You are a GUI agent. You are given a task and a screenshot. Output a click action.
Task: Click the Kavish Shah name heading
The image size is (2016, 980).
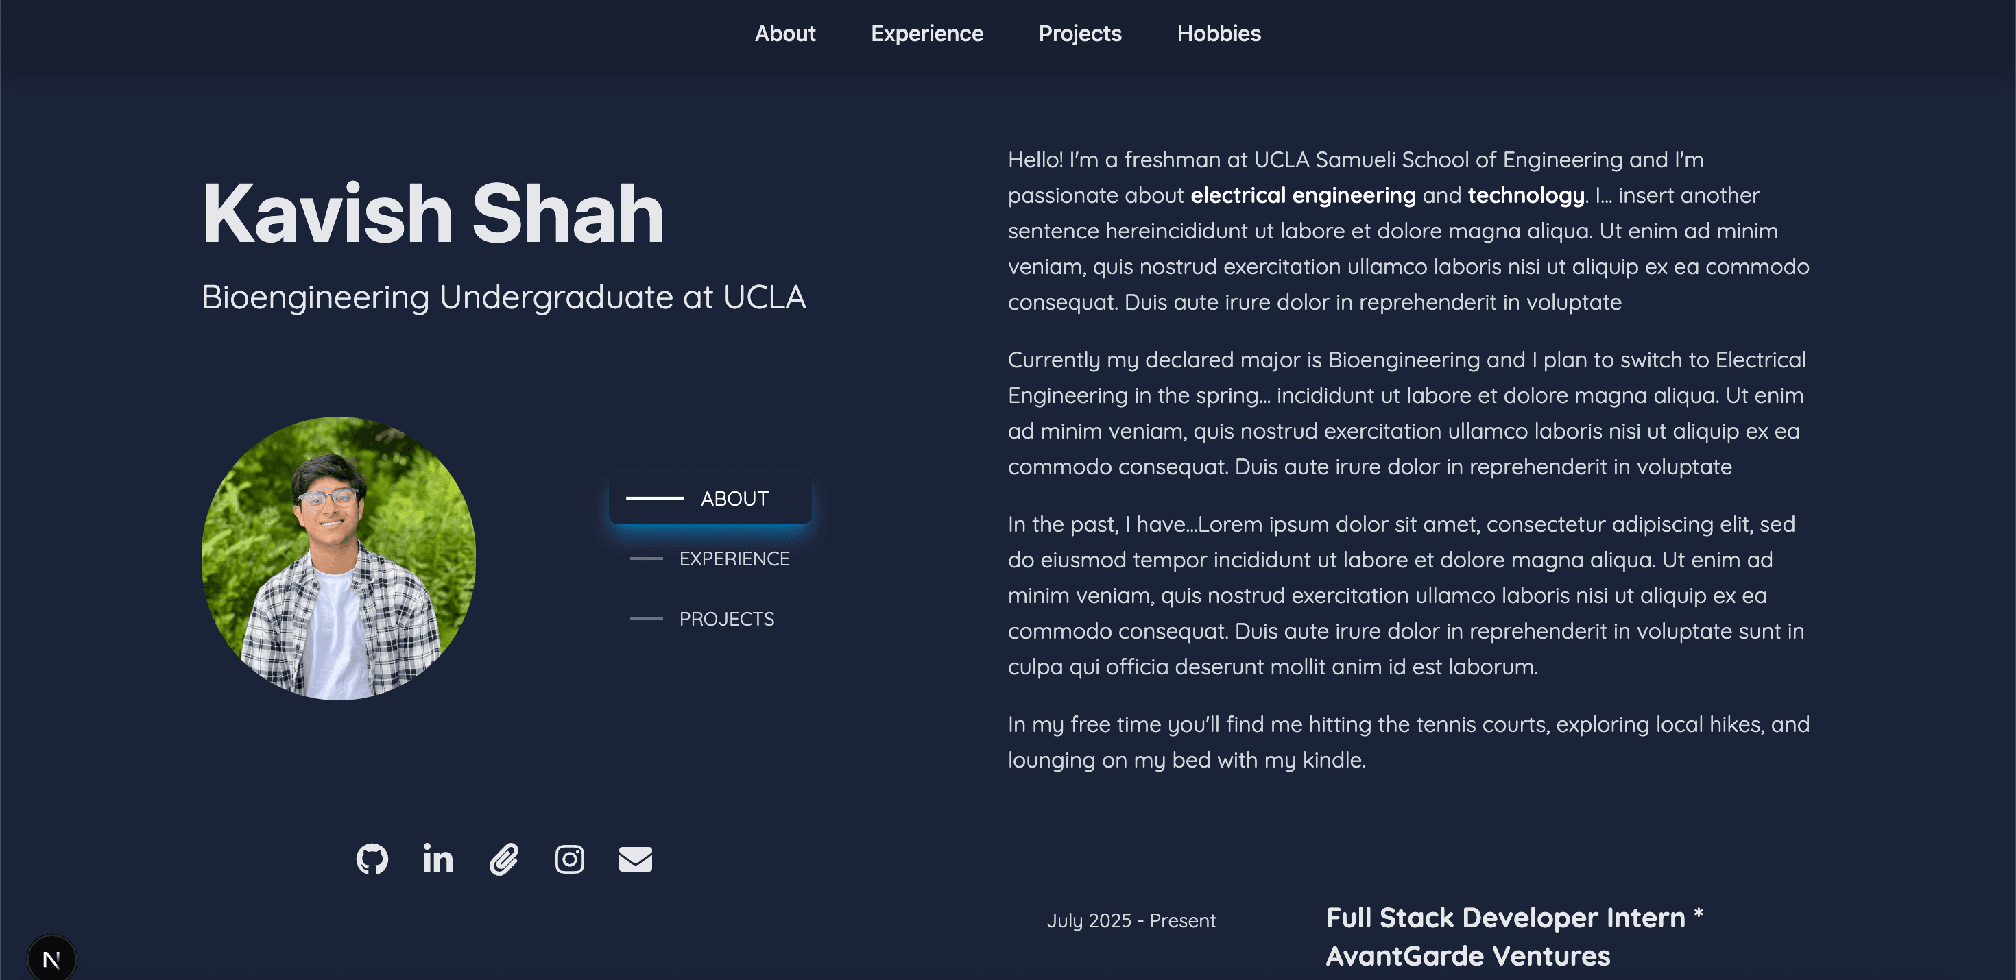point(433,214)
